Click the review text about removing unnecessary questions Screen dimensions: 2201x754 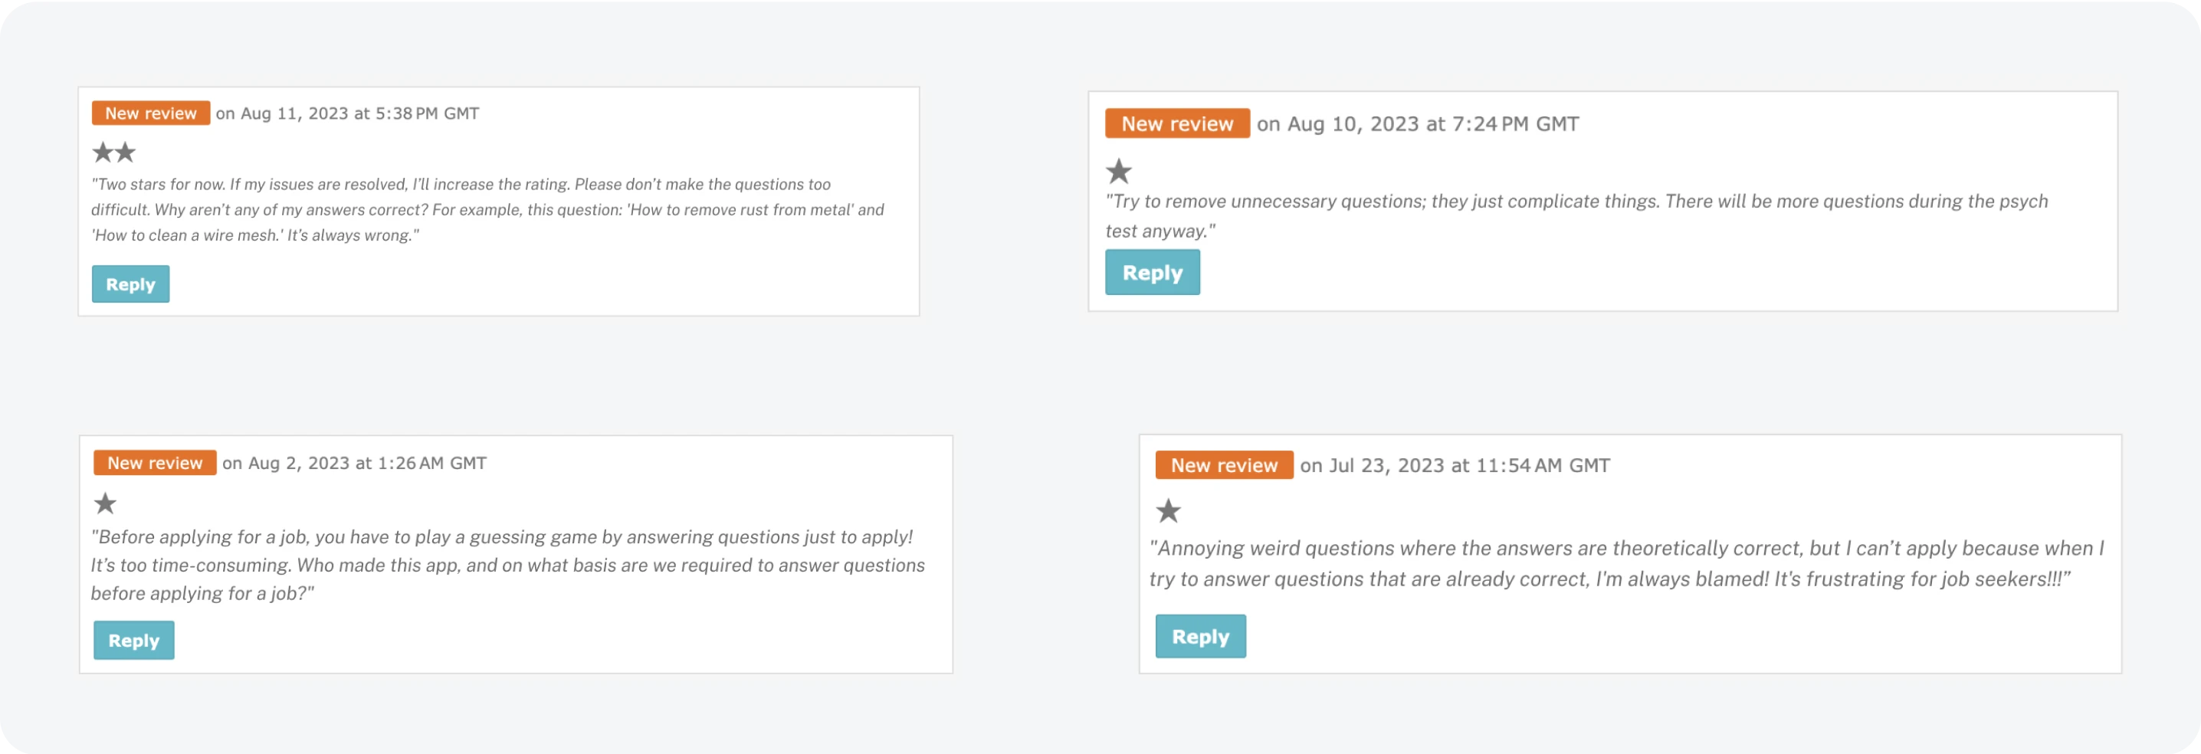[x=1576, y=202]
